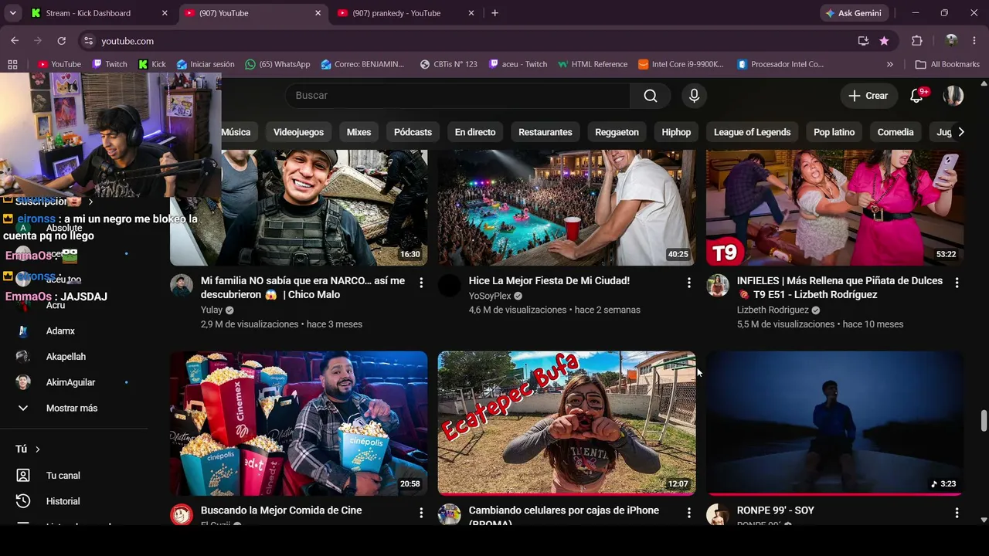Open Tu canal sidebar icon
The width and height of the screenshot is (989, 556).
[x=23, y=476]
